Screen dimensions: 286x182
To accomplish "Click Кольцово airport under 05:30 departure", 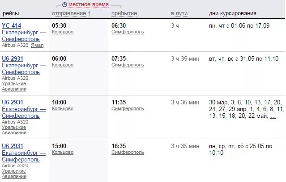I will pos(63,32).
